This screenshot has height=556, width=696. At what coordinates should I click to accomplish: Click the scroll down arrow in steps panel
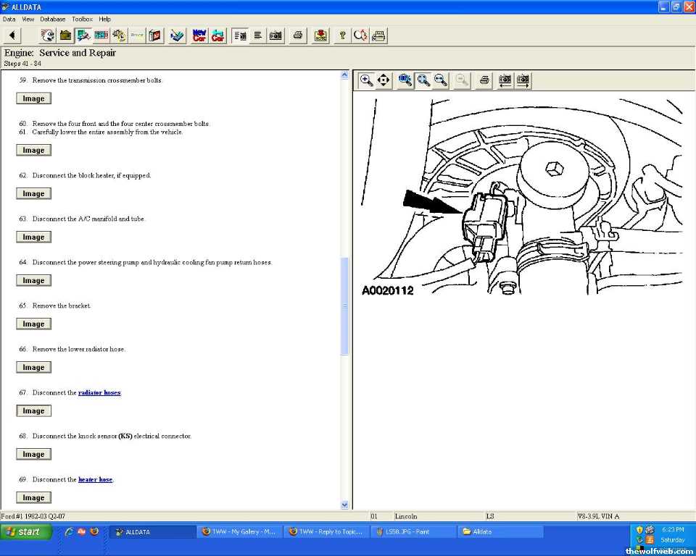[344, 505]
